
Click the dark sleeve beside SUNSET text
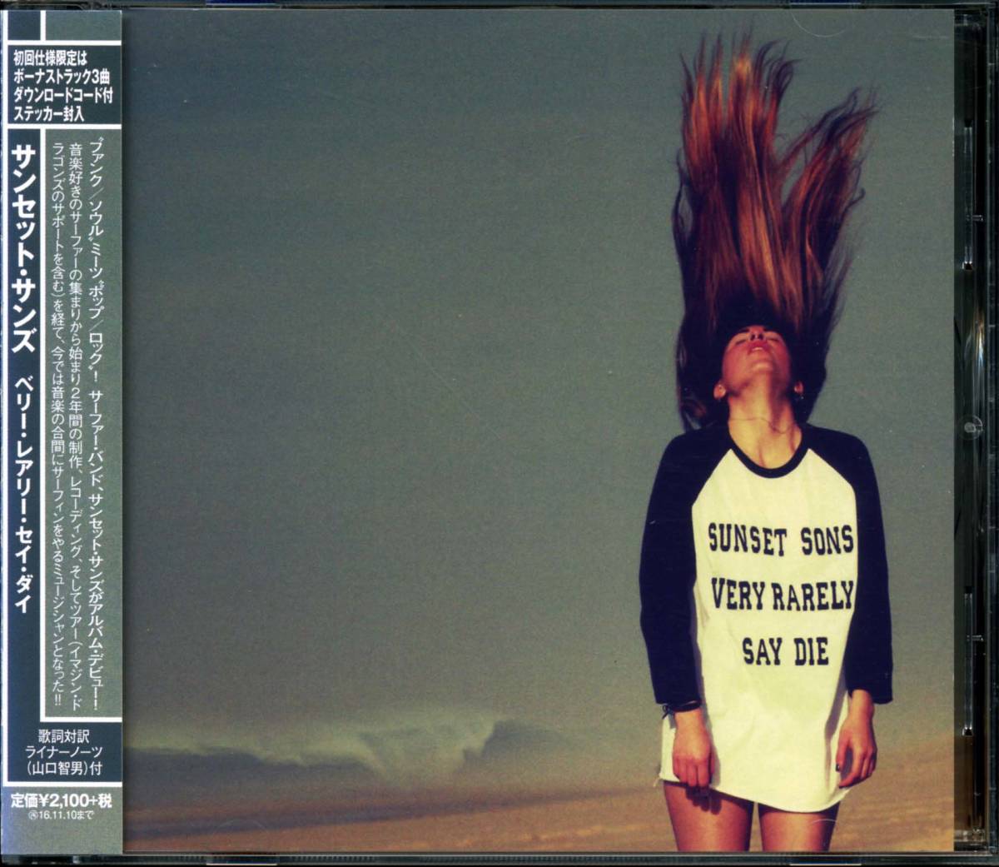click(x=666, y=575)
